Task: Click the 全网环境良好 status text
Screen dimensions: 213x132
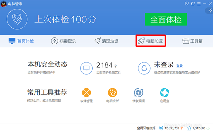Action: click(x=146, y=128)
